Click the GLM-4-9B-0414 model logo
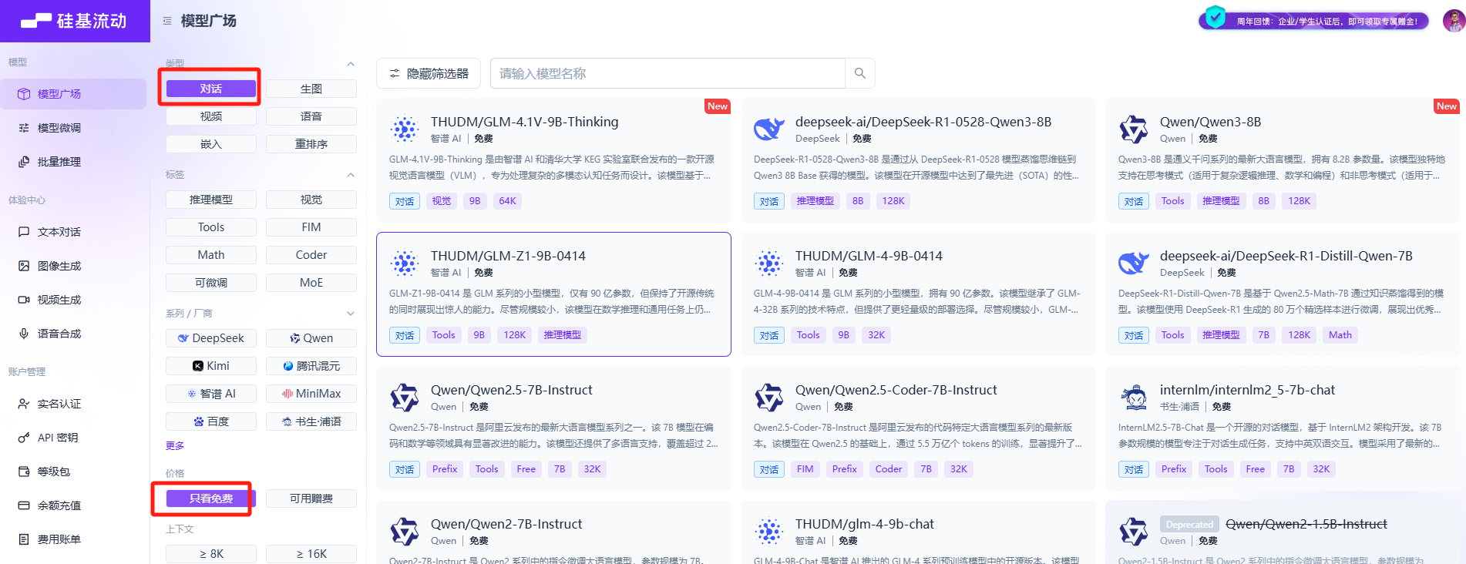 click(x=769, y=264)
